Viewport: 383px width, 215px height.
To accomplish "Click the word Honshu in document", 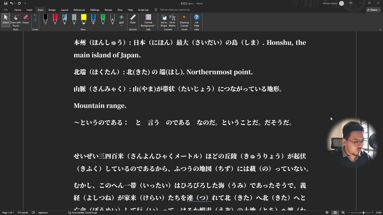I will [279, 43].
